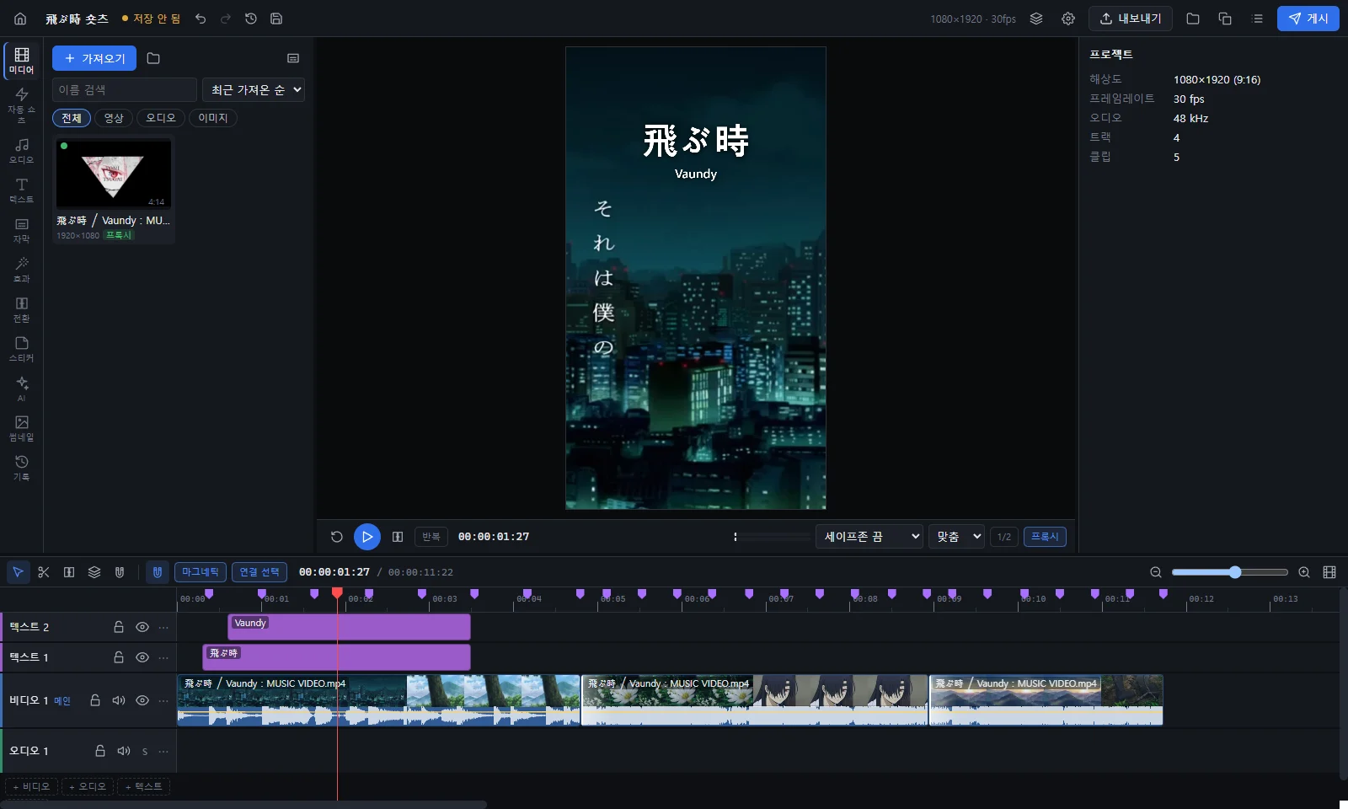Open project settings gear icon
This screenshot has width=1348, height=809.
tap(1068, 19)
